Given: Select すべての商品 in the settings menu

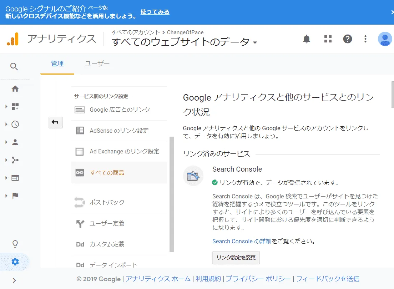Looking at the screenshot, I should (108, 172).
